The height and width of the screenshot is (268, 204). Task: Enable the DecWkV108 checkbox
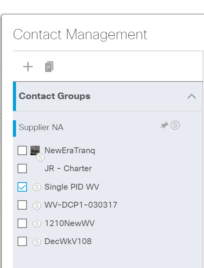coord(22,241)
